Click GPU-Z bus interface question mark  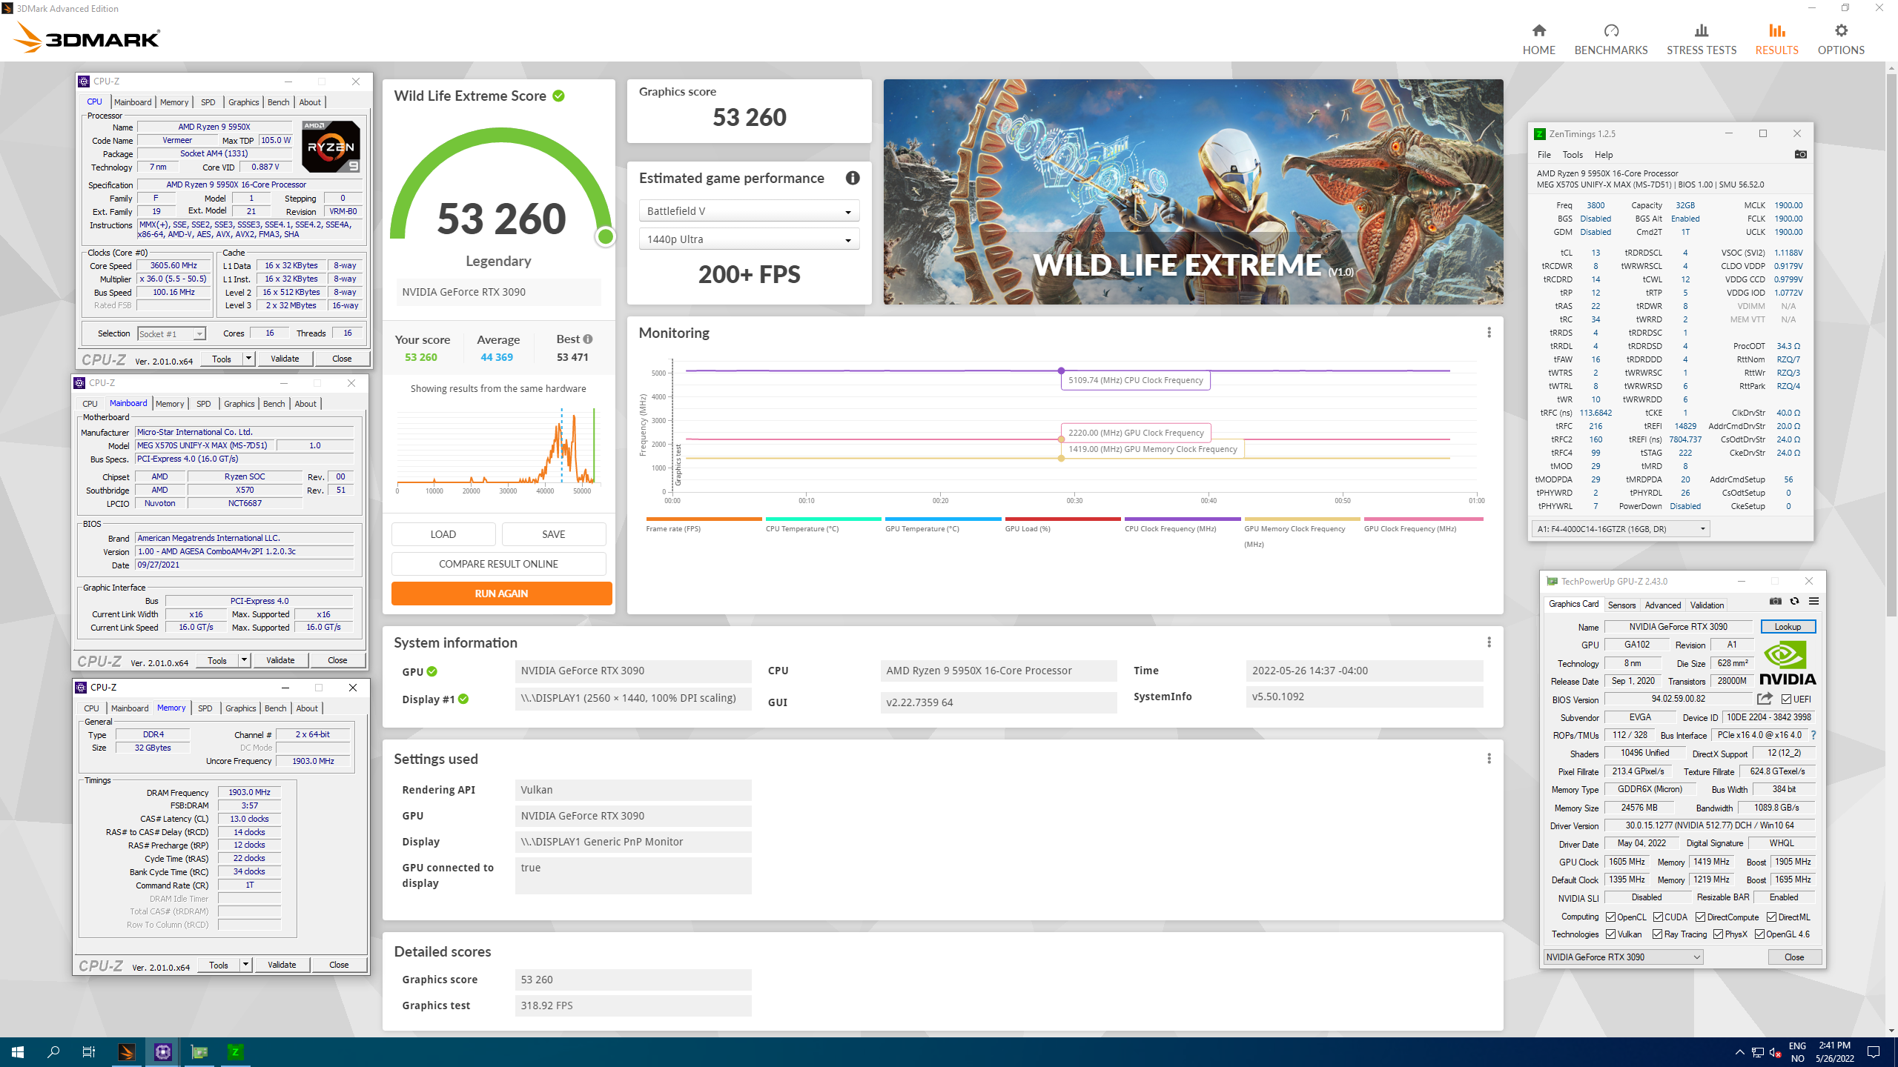click(x=1813, y=735)
